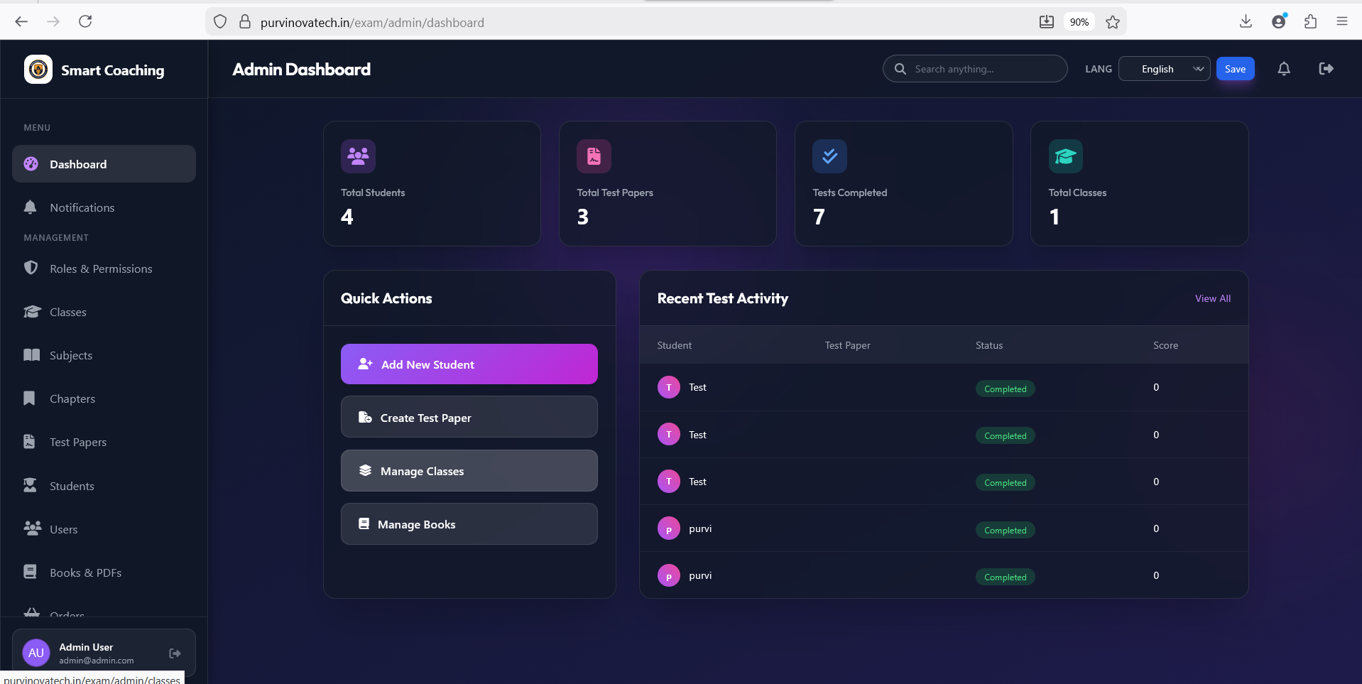The width and height of the screenshot is (1362, 684).
Task: Open the Notifications bell icon
Action: point(31,207)
